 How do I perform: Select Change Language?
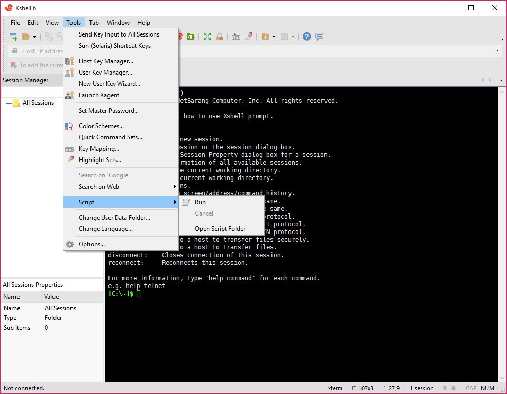coord(121,229)
